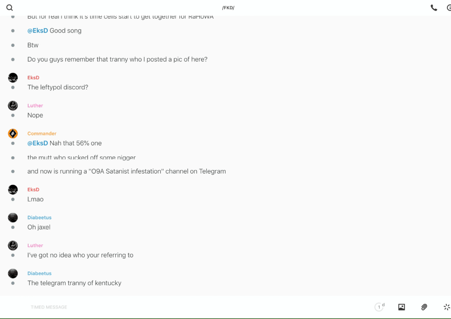This screenshot has height=319, width=451.
Task: Start a call with the phone icon
Action: [x=434, y=8]
